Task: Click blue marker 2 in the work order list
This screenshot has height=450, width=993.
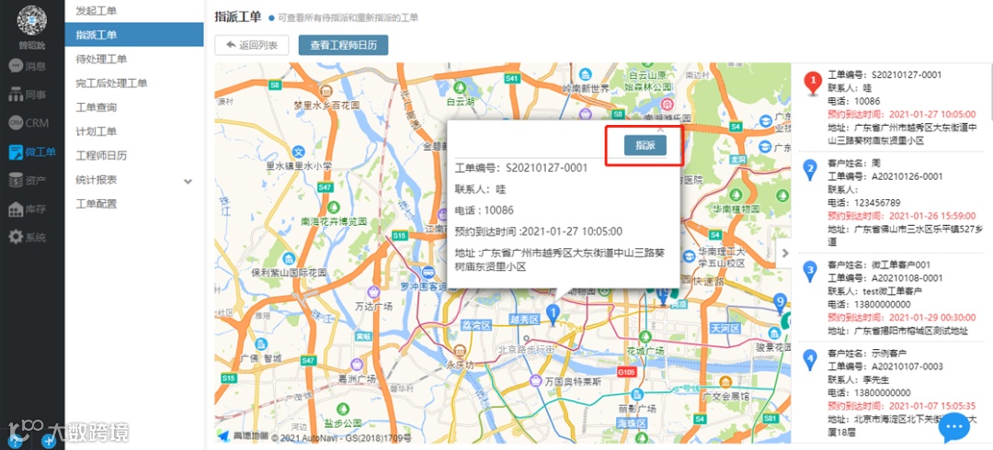Action: [x=809, y=170]
